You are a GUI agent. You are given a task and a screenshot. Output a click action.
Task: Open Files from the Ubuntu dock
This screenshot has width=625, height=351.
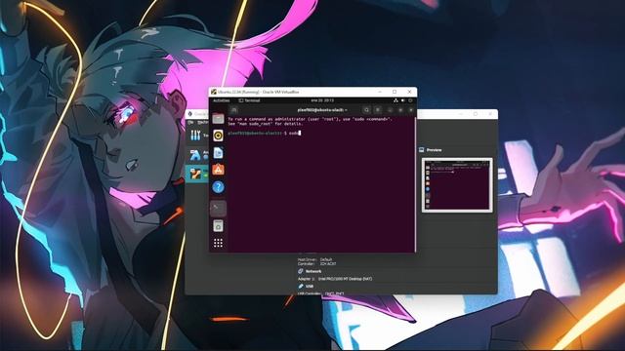pyautogui.click(x=218, y=119)
